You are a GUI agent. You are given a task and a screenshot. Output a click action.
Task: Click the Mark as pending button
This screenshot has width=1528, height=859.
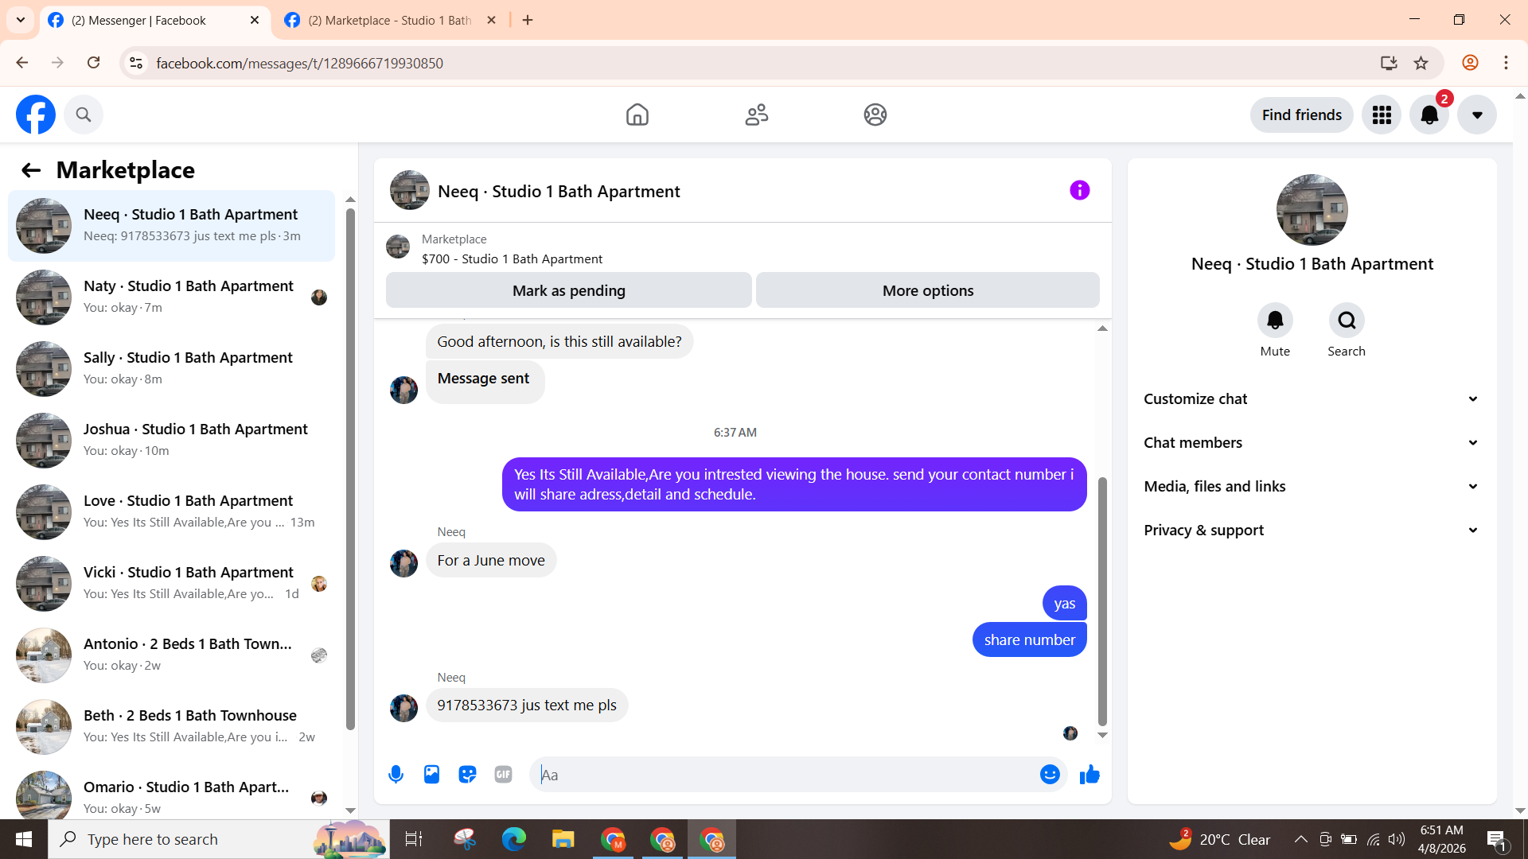pyautogui.click(x=568, y=291)
